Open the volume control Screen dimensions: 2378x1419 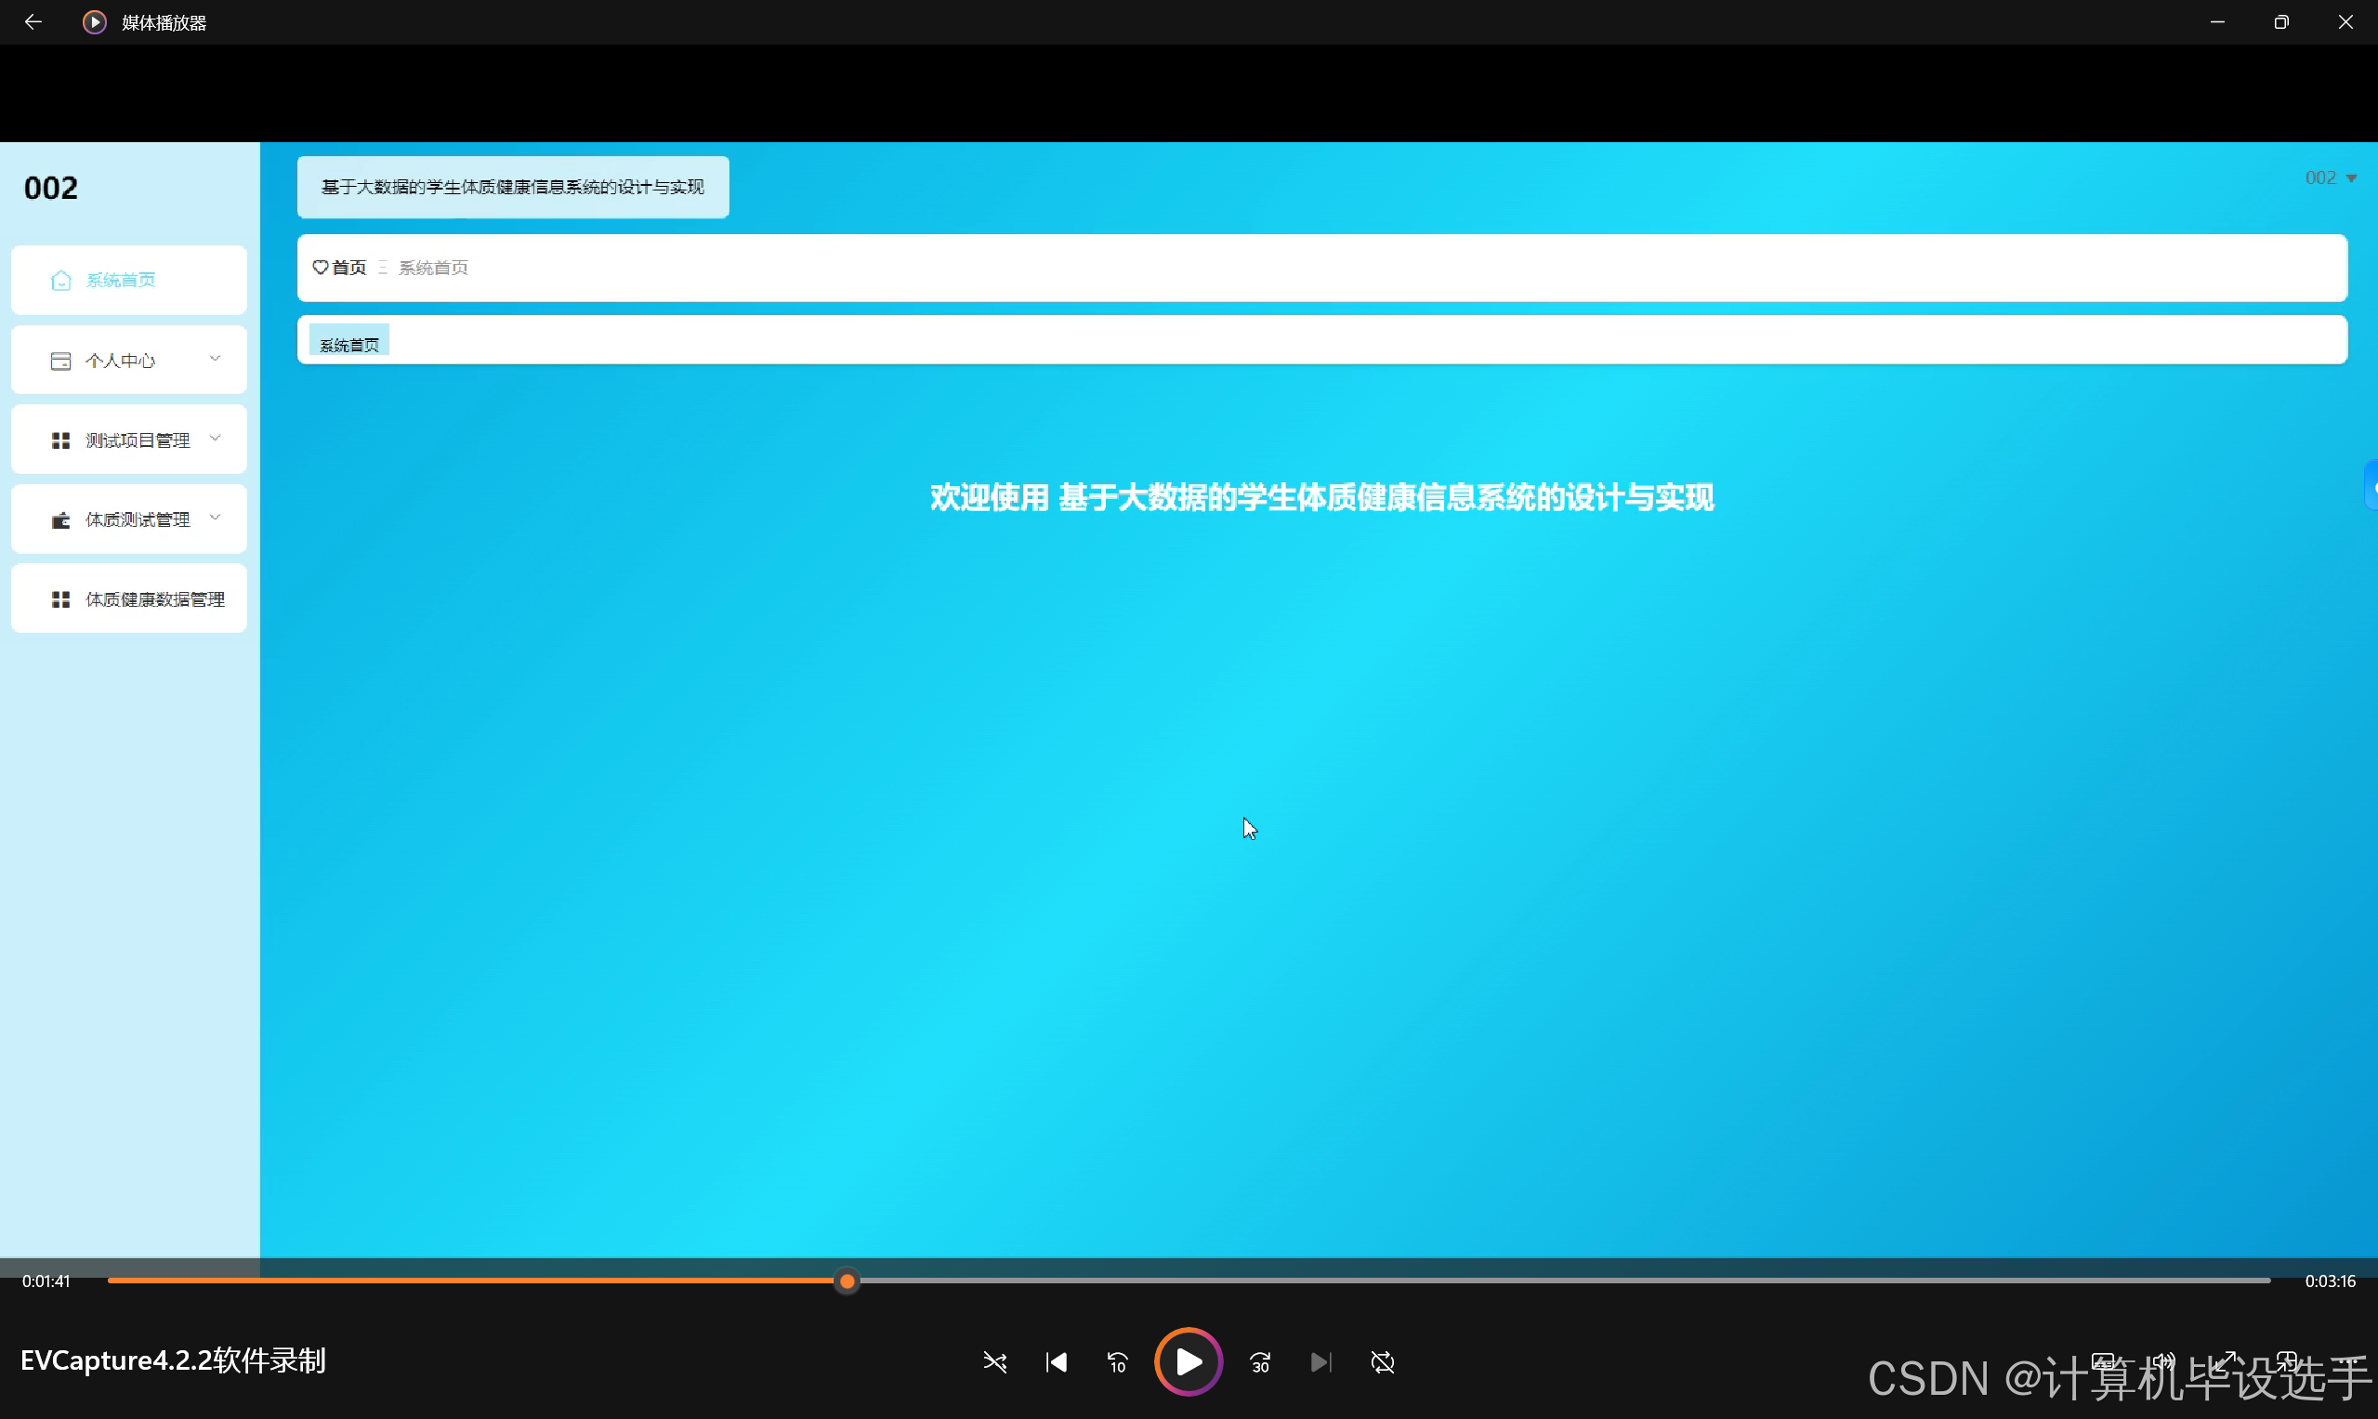(x=2165, y=1361)
